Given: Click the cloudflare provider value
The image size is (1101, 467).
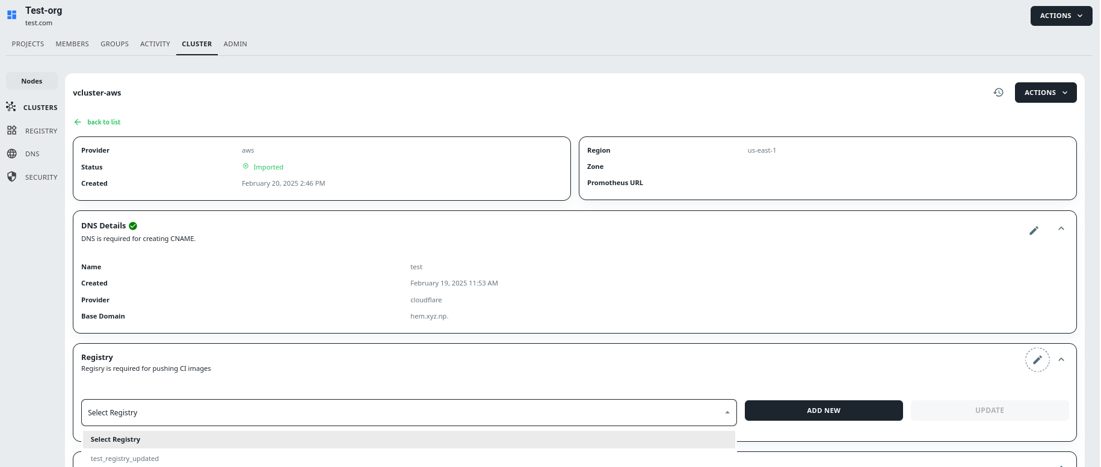Looking at the screenshot, I should (x=426, y=300).
